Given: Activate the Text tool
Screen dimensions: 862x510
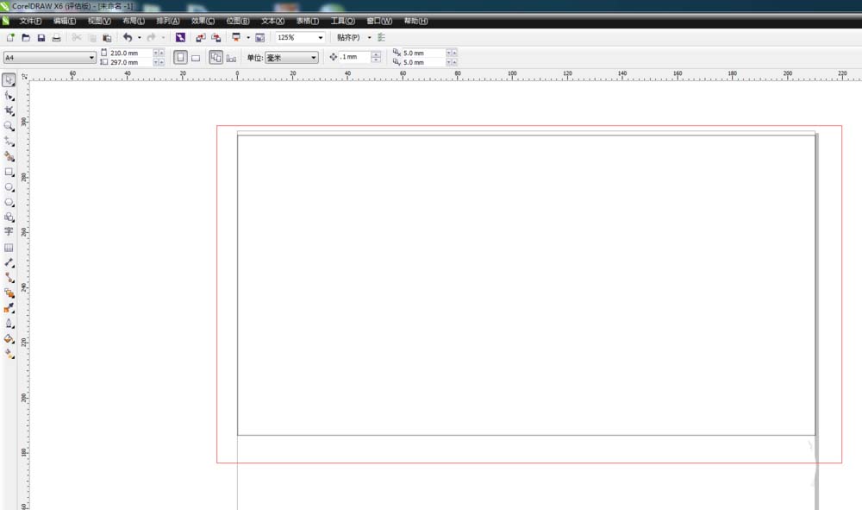Looking at the screenshot, I should point(9,232).
